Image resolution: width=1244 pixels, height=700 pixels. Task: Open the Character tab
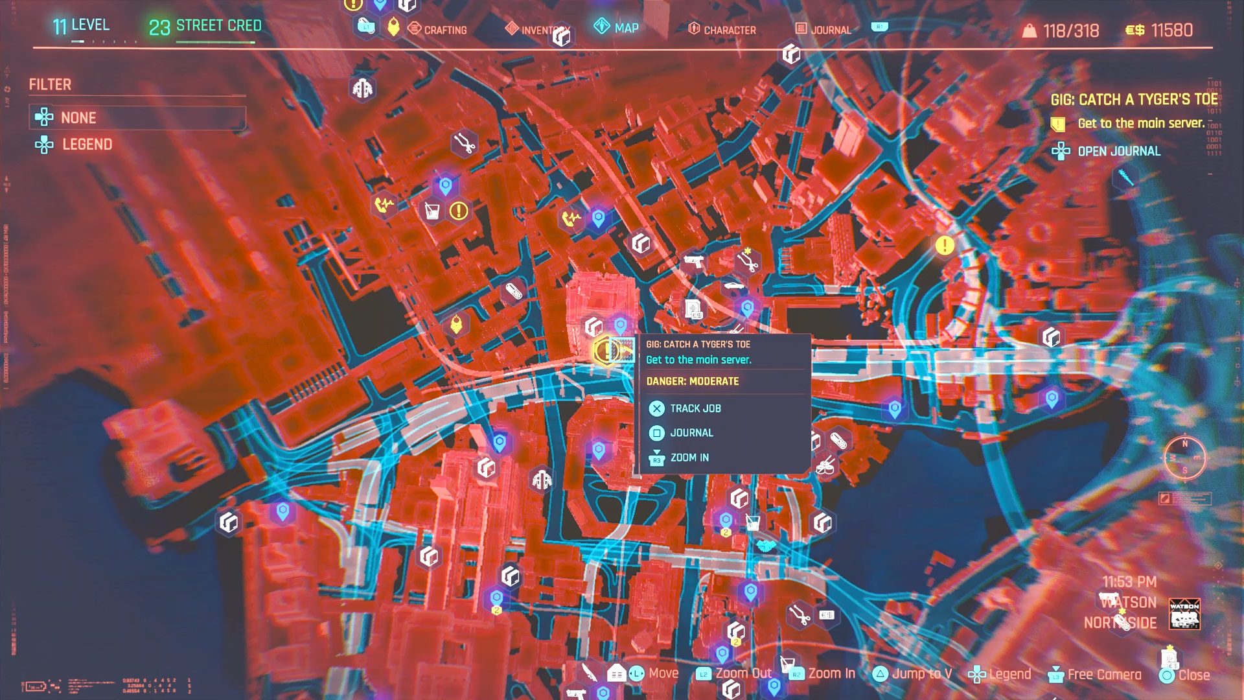tap(722, 29)
